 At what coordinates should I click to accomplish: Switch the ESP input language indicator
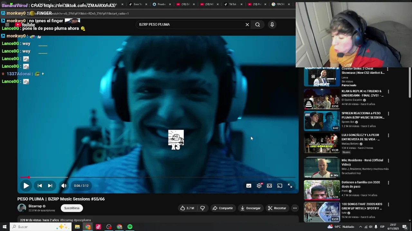(x=383, y=227)
